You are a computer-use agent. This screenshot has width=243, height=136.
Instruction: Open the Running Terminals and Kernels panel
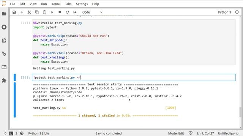(4, 27)
